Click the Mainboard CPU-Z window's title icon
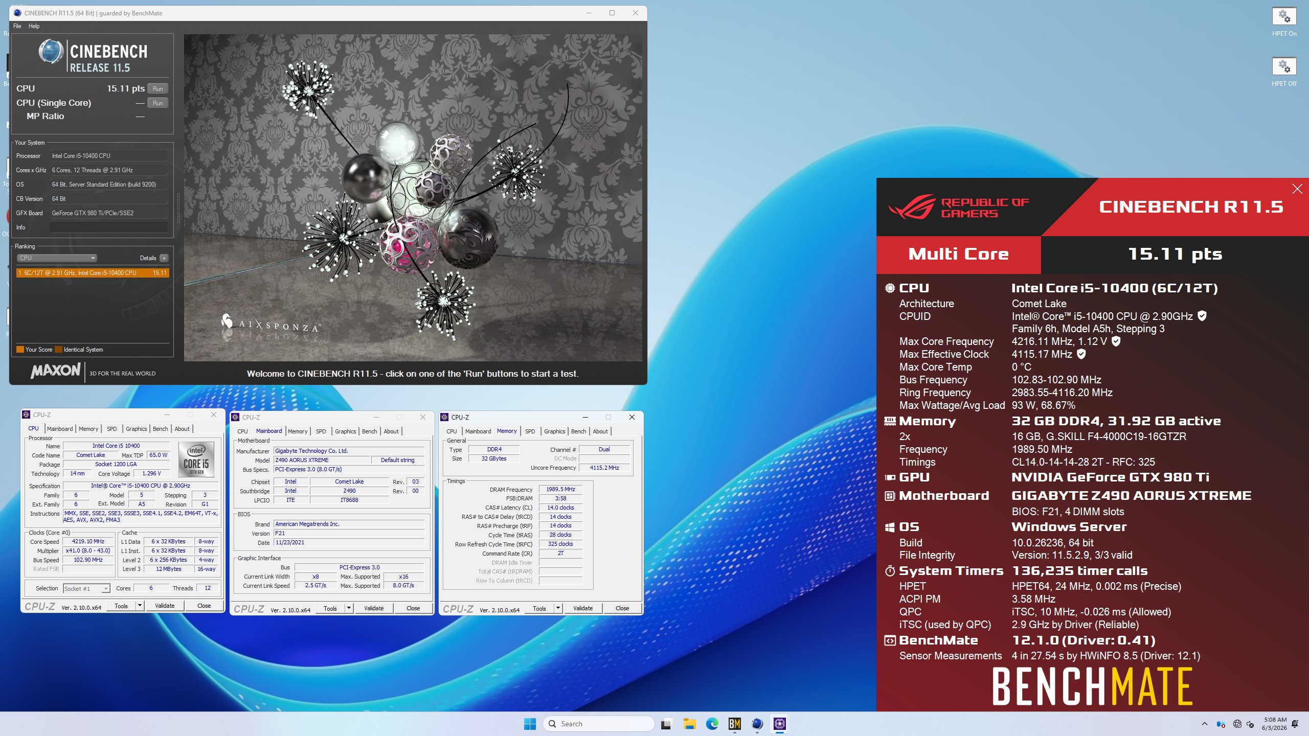Image resolution: width=1309 pixels, height=736 pixels. coord(236,417)
